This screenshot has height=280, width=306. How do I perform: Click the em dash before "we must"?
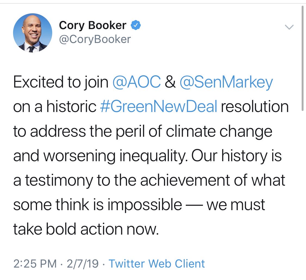pyautogui.click(x=194, y=204)
